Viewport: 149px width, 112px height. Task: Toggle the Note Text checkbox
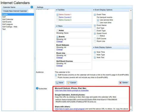tap(95, 58)
